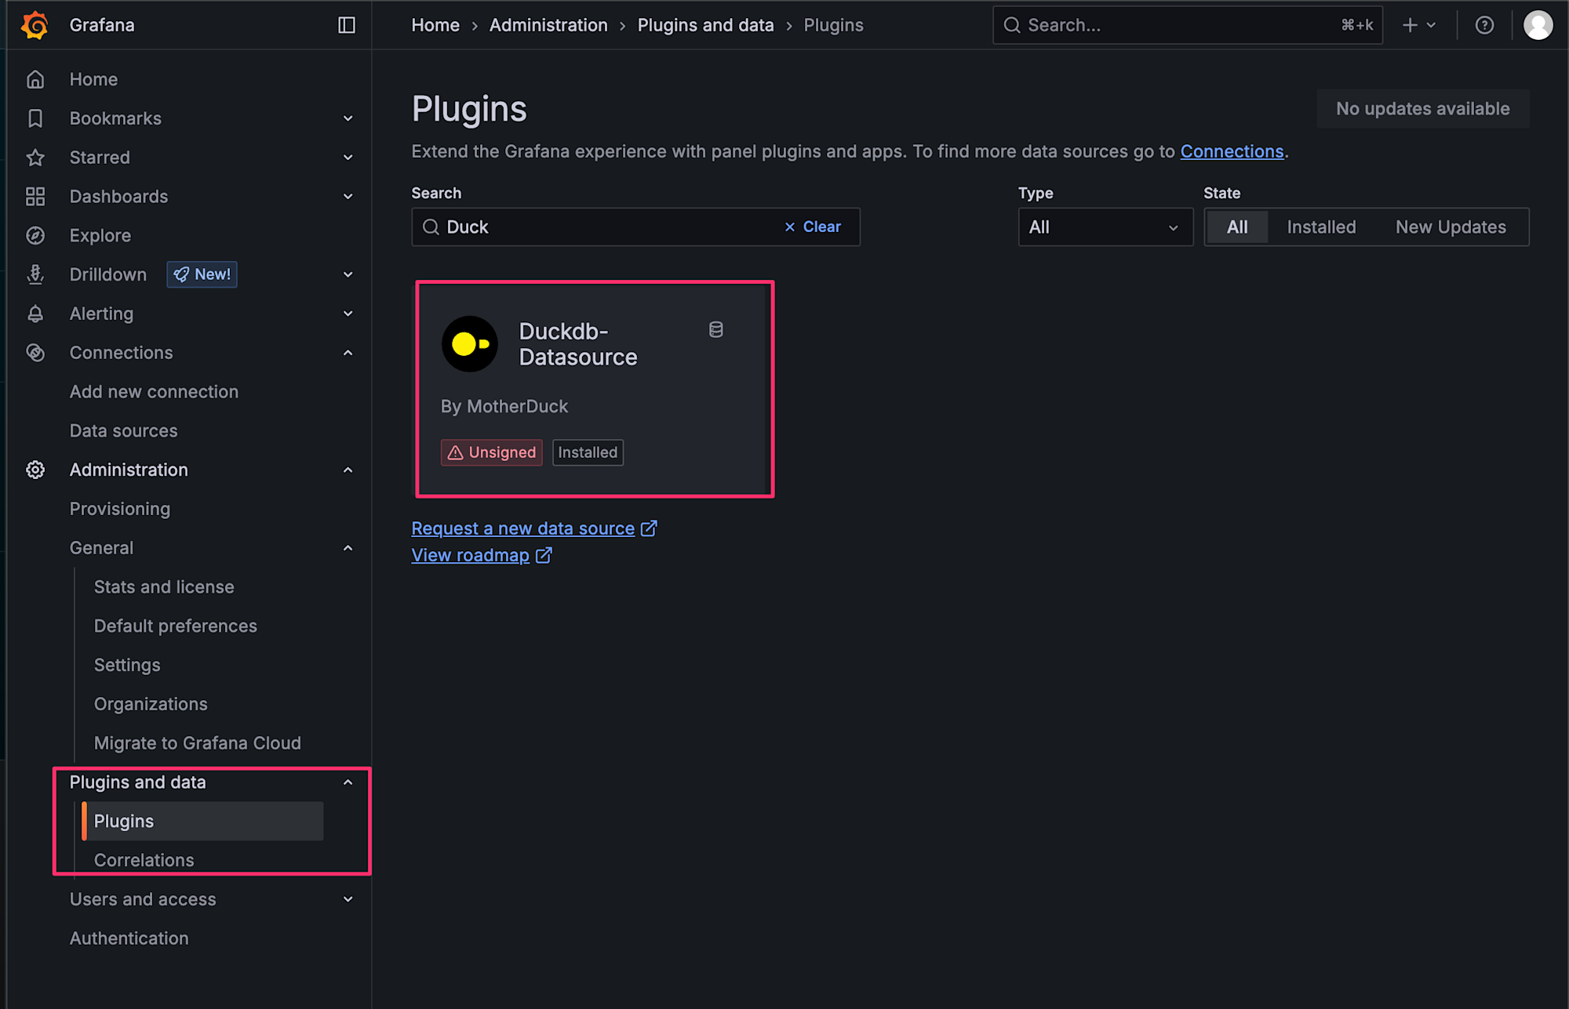Click the Explore compass icon
Viewport: 1569px width, 1009px height.
[x=35, y=235]
